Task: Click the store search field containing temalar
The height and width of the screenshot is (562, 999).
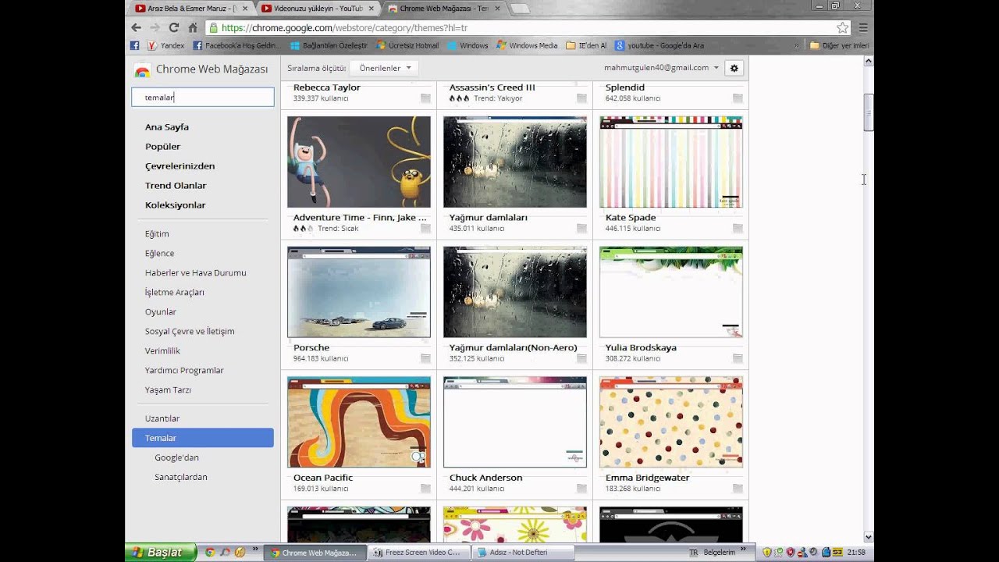Action: pos(203,98)
